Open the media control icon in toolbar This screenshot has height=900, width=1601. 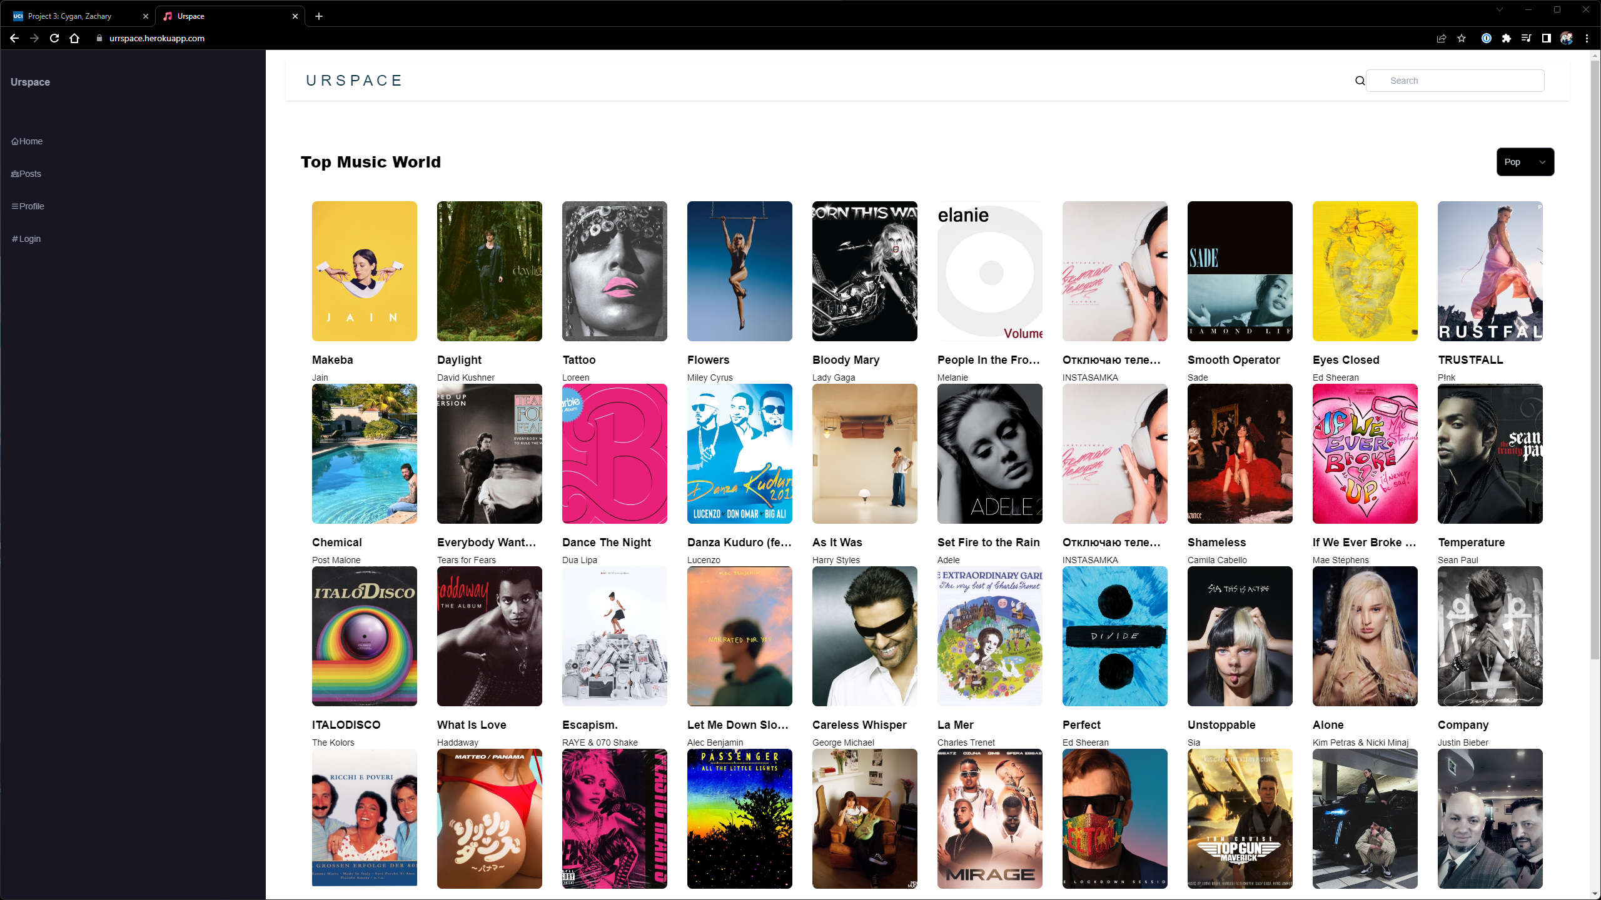pyautogui.click(x=1527, y=38)
